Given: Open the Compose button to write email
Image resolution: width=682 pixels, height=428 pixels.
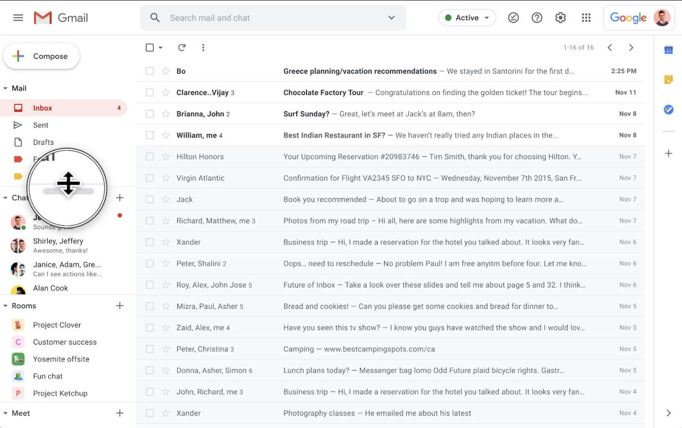Looking at the screenshot, I should coord(41,56).
